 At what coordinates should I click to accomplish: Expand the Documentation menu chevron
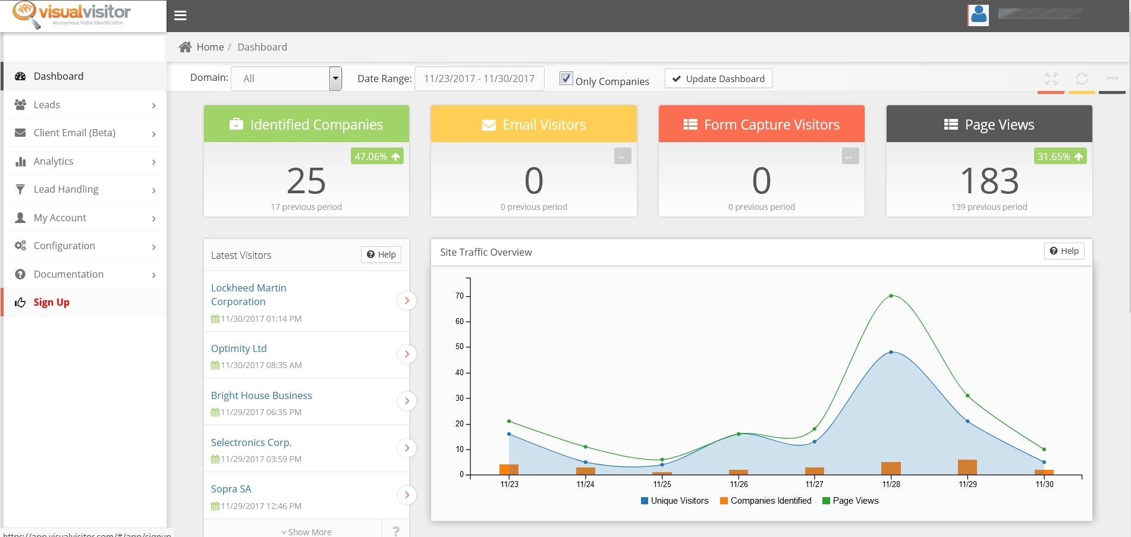pos(154,274)
